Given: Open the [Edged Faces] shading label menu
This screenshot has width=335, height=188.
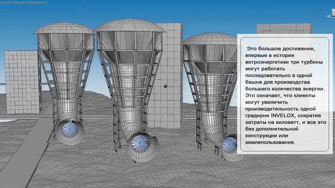Looking at the screenshot, I should pyautogui.click(x=39, y=2).
